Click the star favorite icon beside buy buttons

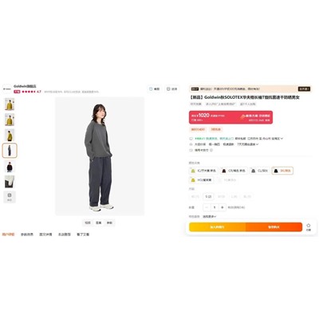coord(309,227)
